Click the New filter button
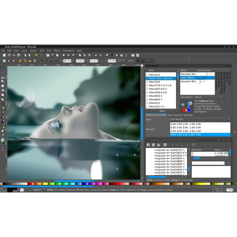The height and width of the screenshot is (237, 237). (x=162, y=111)
